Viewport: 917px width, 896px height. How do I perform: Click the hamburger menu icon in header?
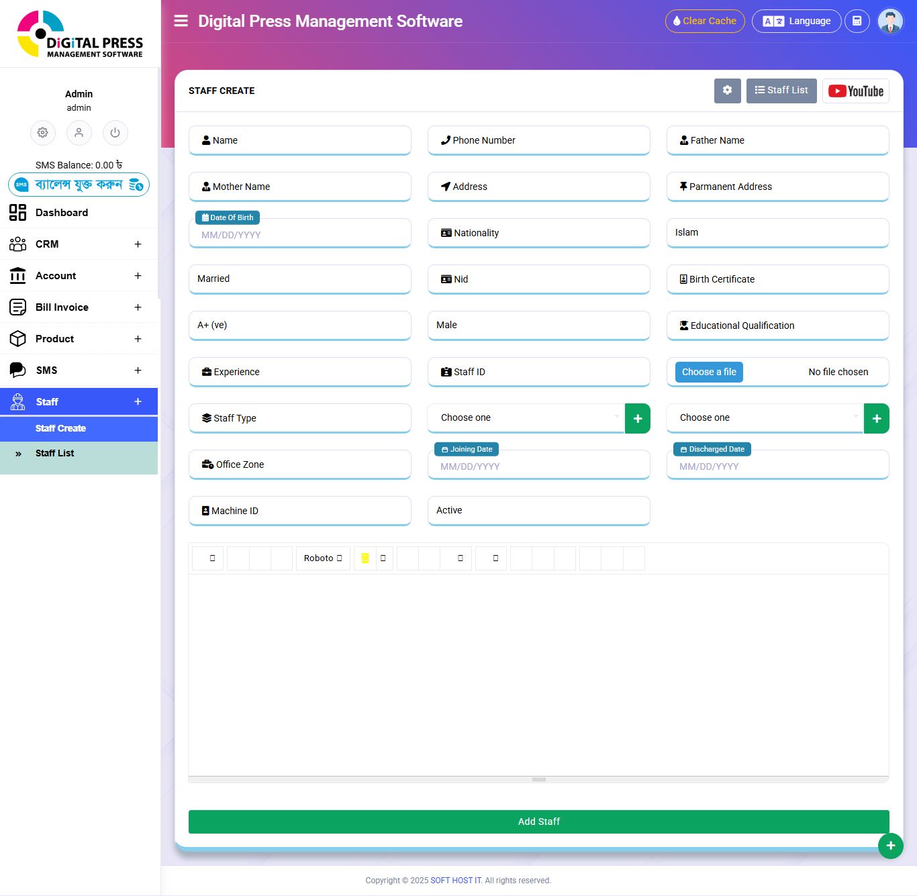click(181, 21)
